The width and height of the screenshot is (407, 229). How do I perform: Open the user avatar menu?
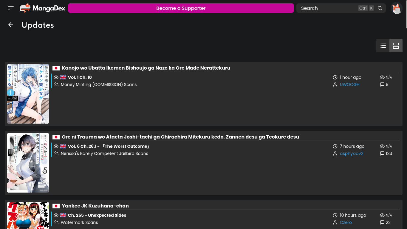(x=396, y=8)
